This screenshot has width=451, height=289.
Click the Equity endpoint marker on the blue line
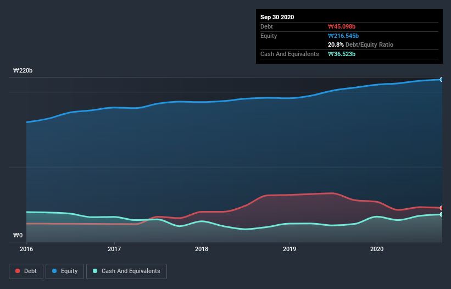(442, 79)
